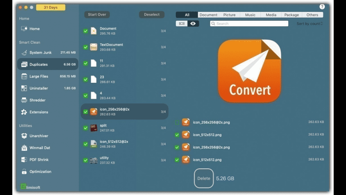The height and width of the screenshot is (195, 346).
Task: Select the Duplicates section
Action: tap(48, 64)
